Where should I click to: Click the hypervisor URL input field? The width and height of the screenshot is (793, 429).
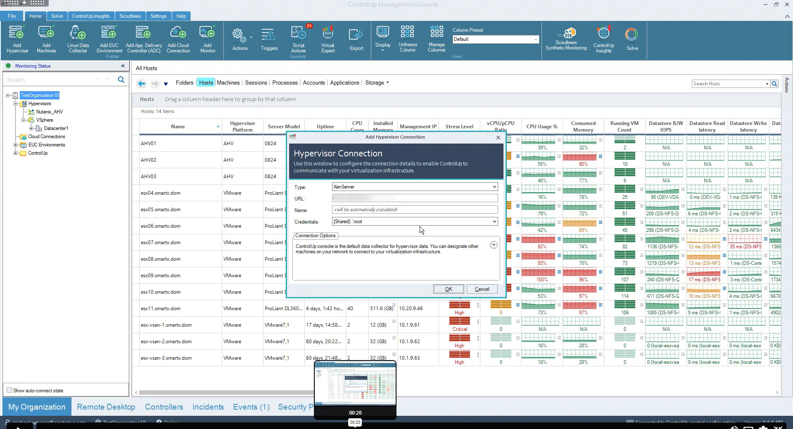[x=415, y=198]
